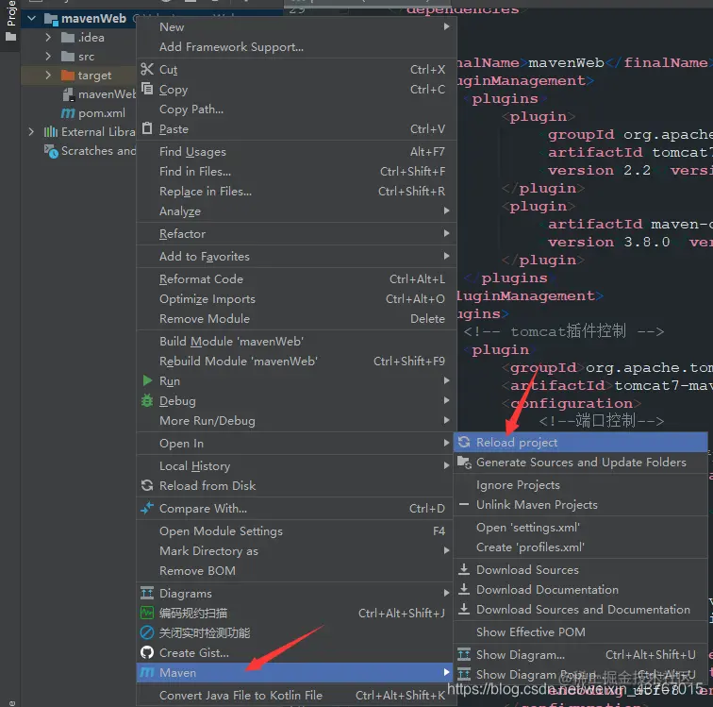This screenshot has height=707, width=713.
Task: Click the Show Diagram icon
Action: (x=464, y=654)
